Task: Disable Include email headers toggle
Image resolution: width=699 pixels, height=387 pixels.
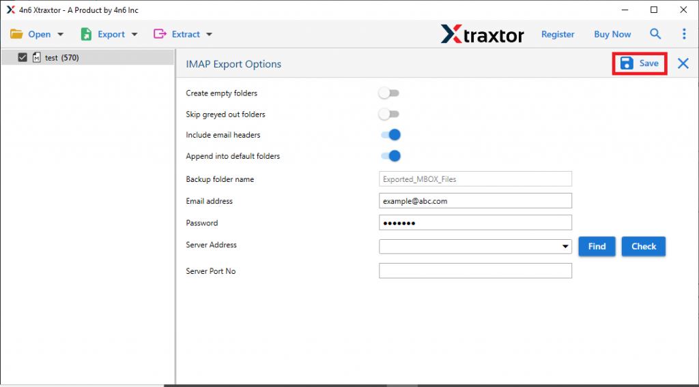Action: [x=390, y=135]
